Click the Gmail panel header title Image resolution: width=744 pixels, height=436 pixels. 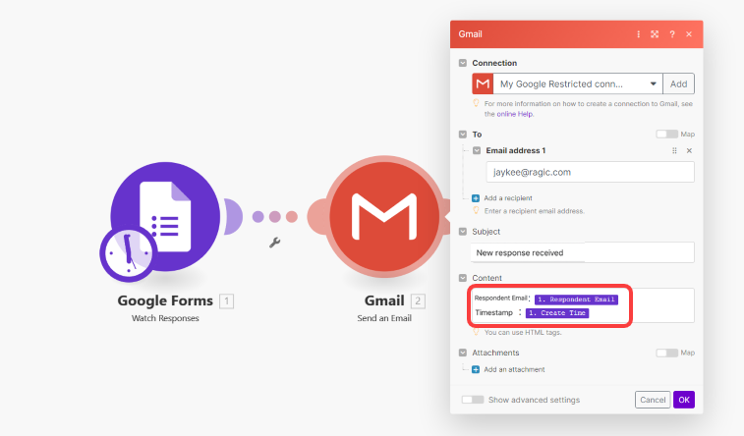pos(470,34)
